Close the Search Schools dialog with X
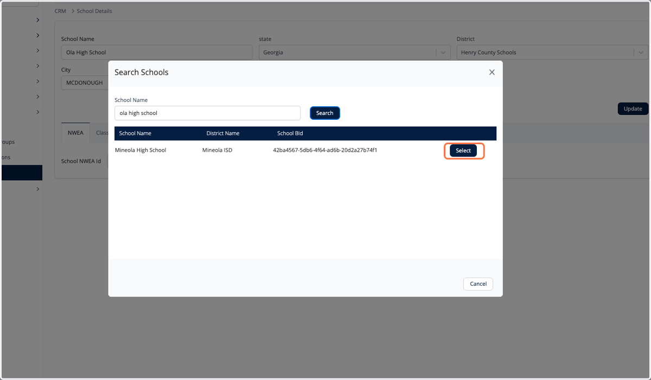The image size is (651, 380). coord(492,72)
